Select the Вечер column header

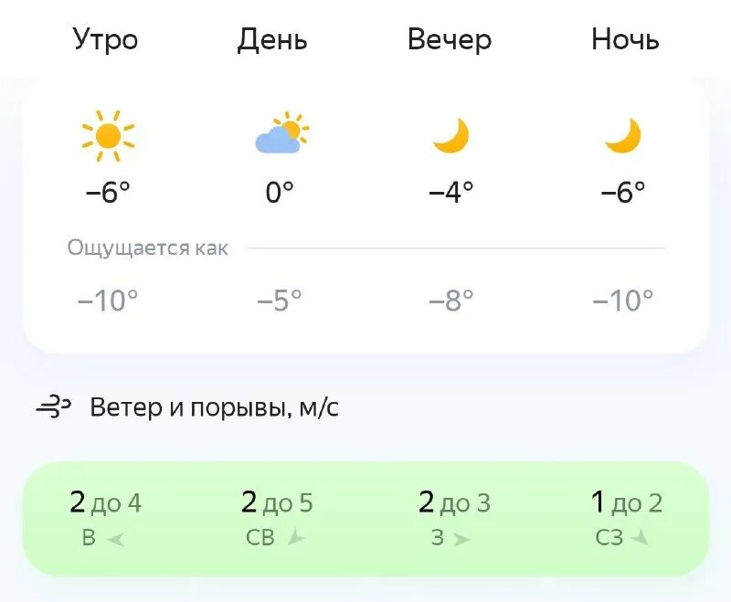(450, 40)
